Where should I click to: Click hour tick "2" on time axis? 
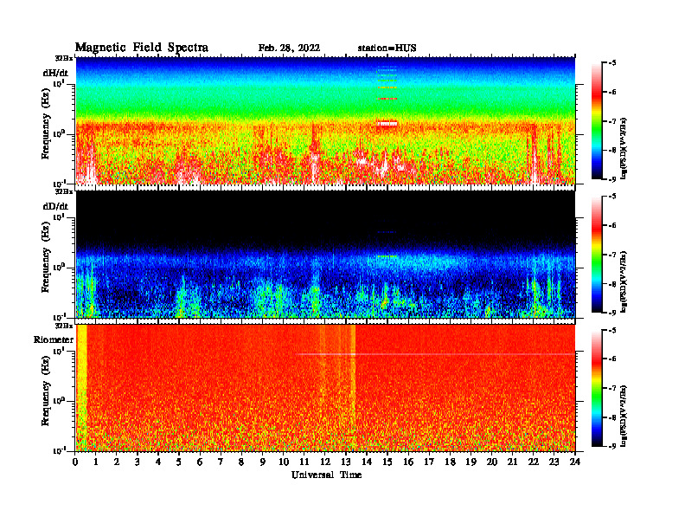click(x=117, y=462)
